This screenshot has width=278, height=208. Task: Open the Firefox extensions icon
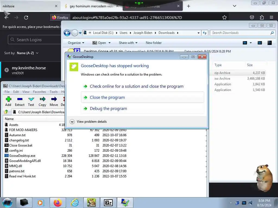(262, 17)
